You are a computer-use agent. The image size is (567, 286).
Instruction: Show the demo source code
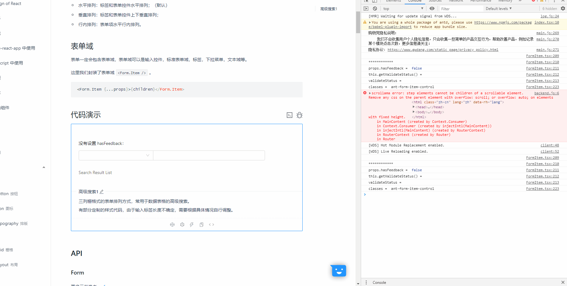[x=211, y=225]
